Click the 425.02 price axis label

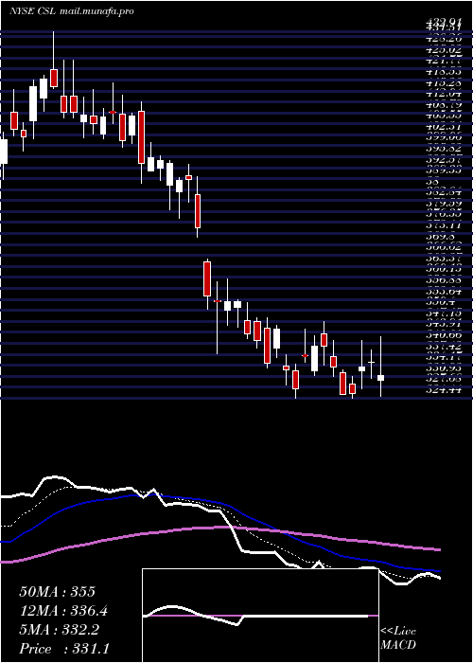coord(444,49)
